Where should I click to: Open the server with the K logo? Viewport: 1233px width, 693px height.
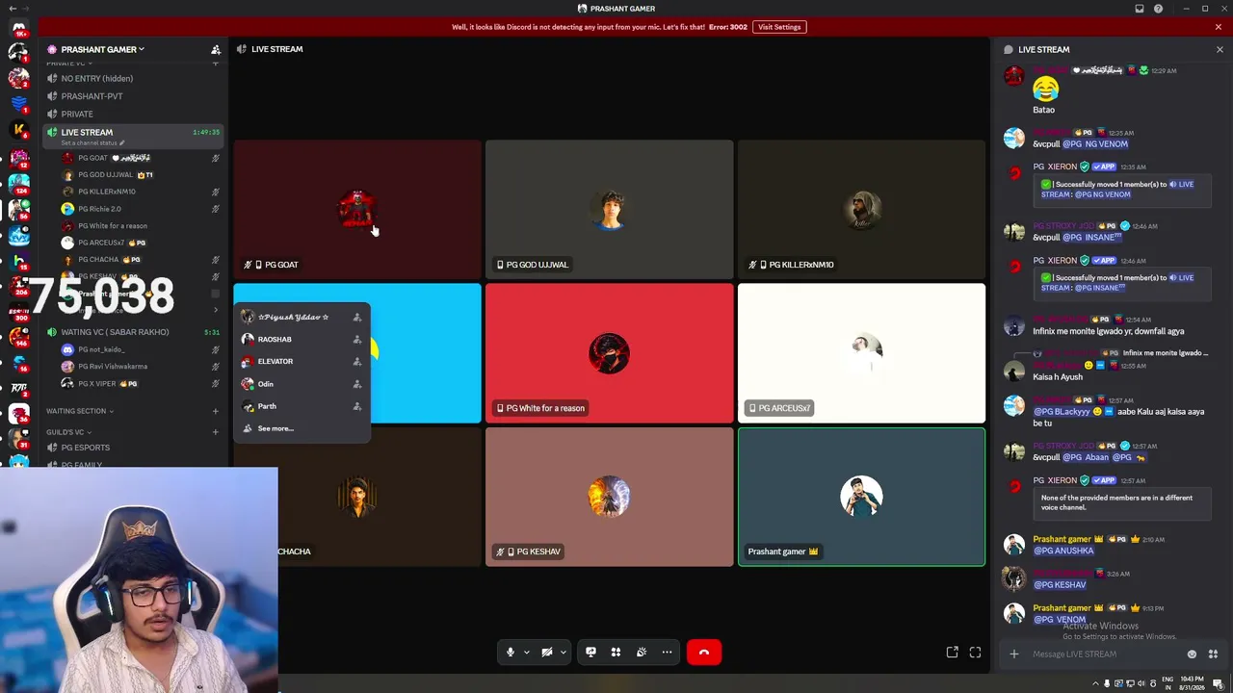18,129
